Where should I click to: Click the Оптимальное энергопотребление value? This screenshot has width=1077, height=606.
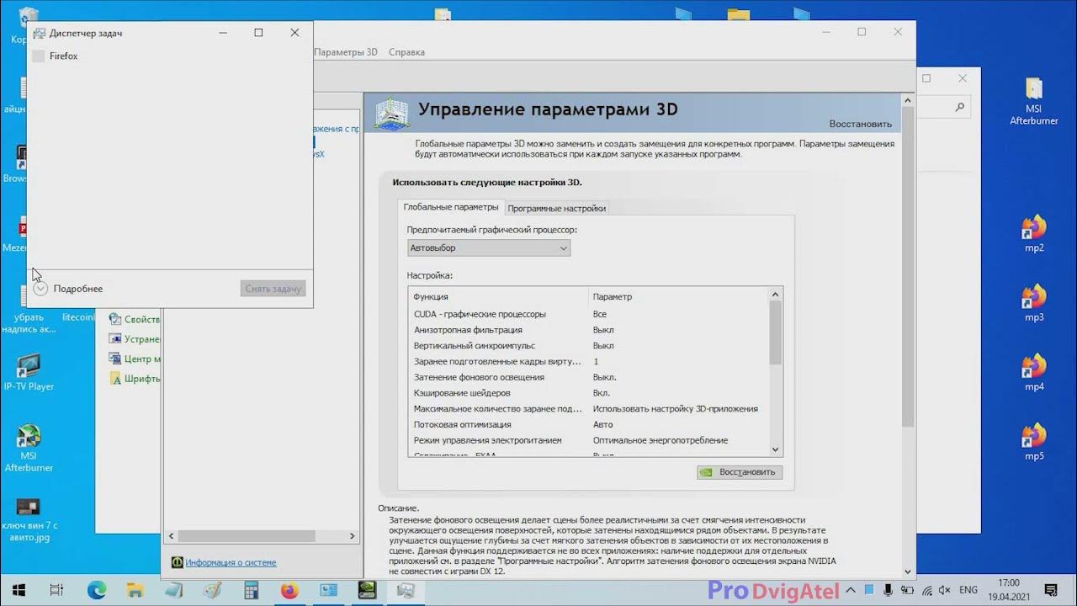coord(661,440)
